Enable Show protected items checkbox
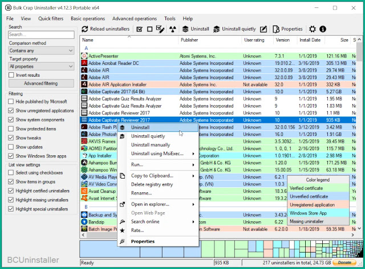The image size is (365, 269). pyautogui.click(x=11, y=129)
